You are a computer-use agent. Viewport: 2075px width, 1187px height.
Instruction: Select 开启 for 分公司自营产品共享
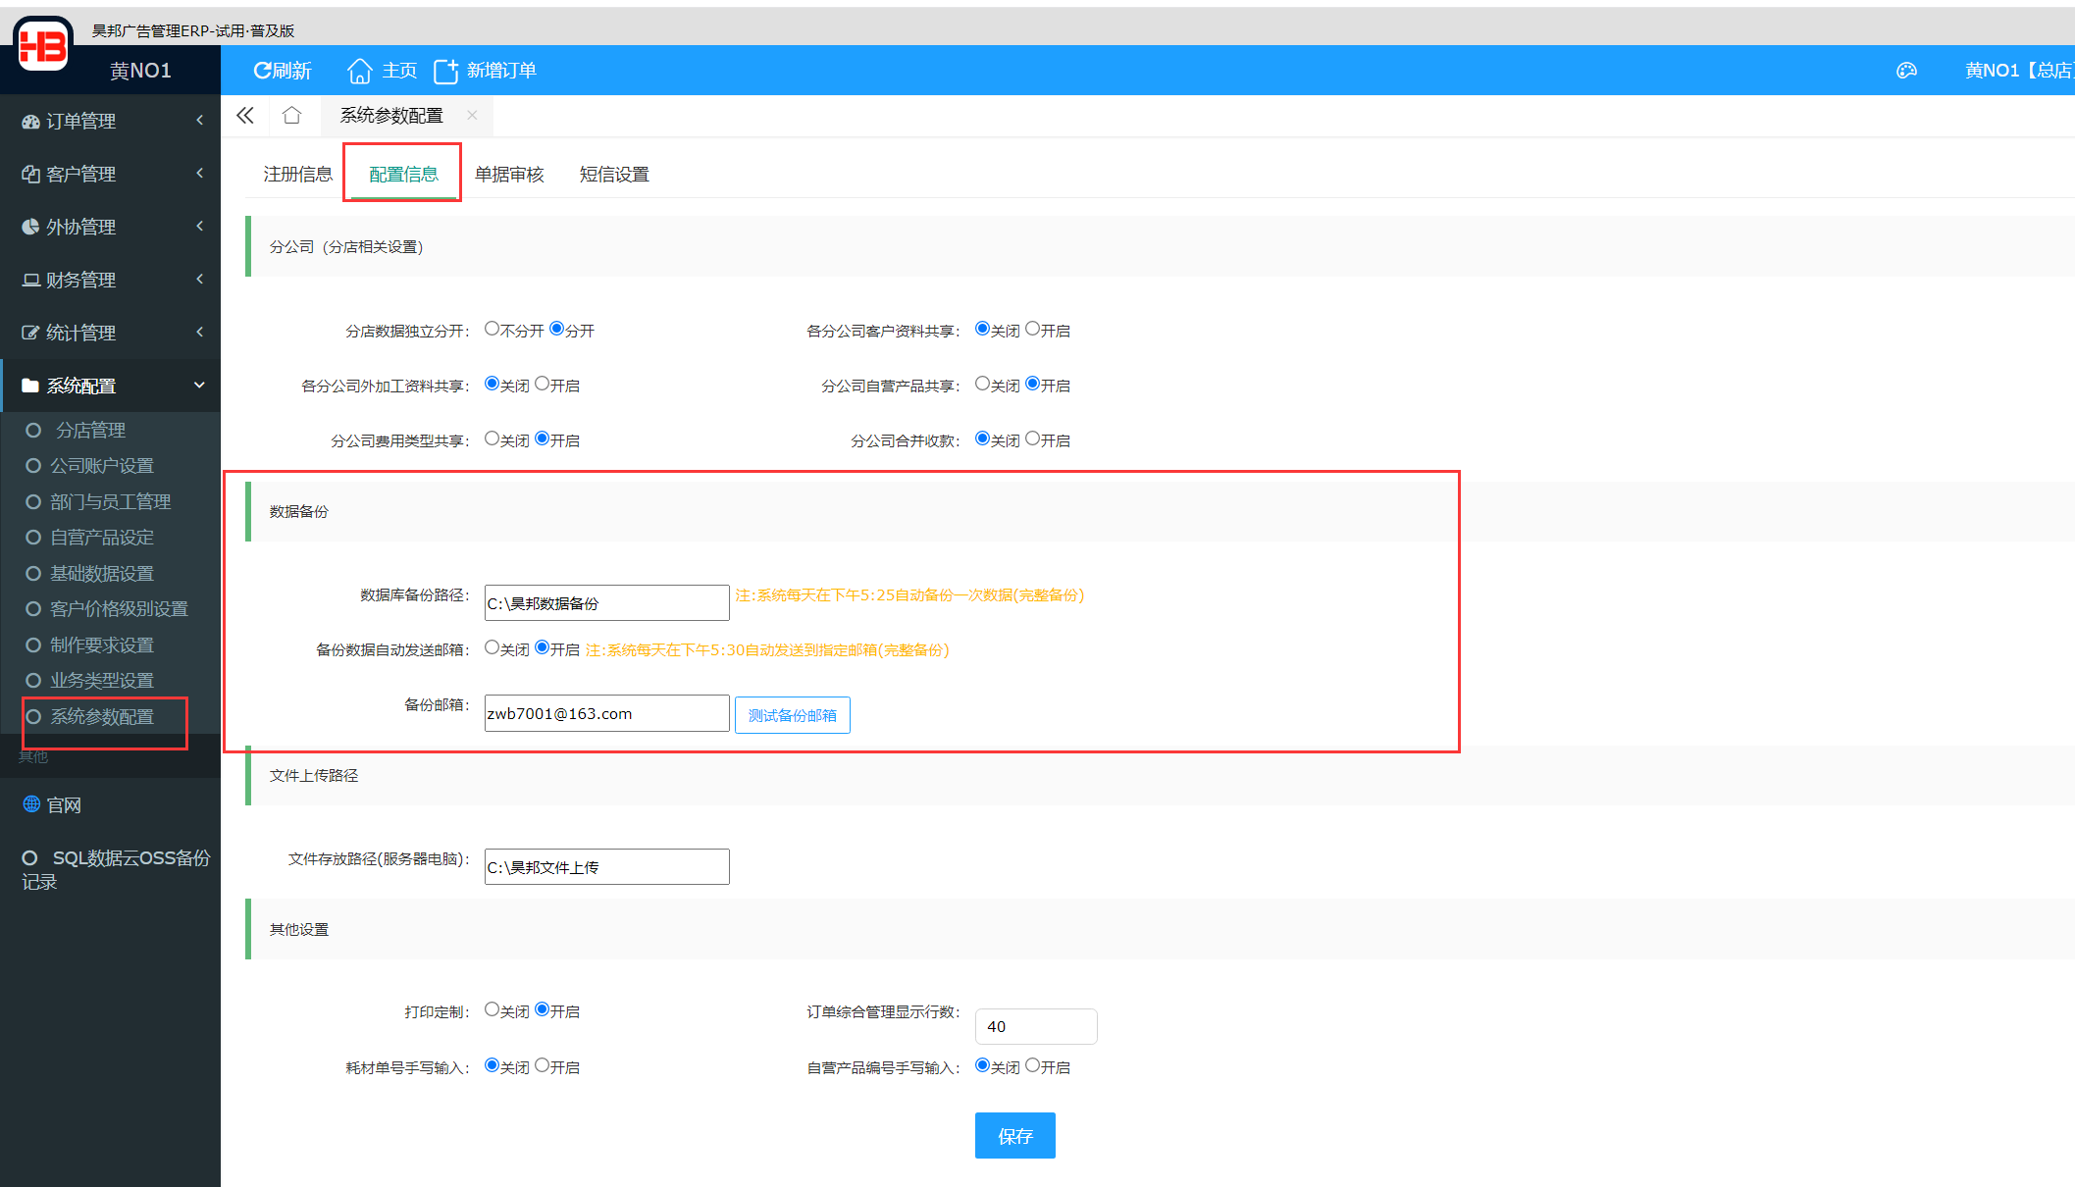1033,384
